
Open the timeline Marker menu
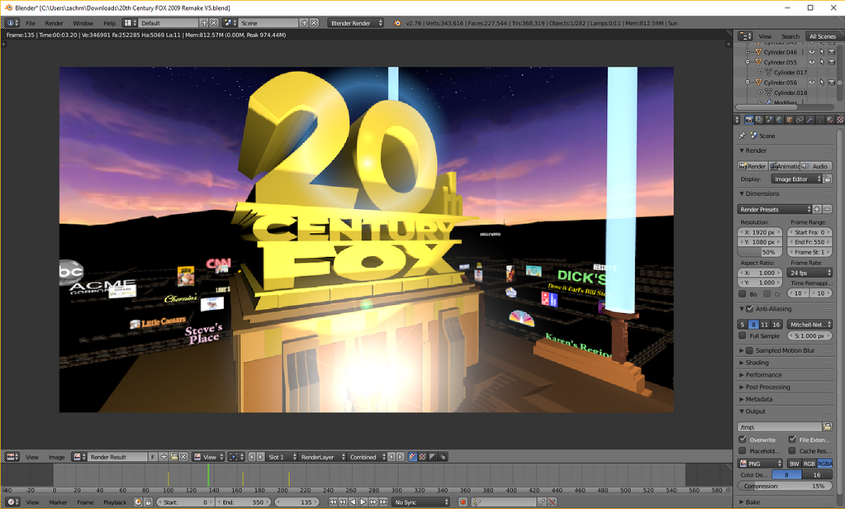[x=58, y=502]
